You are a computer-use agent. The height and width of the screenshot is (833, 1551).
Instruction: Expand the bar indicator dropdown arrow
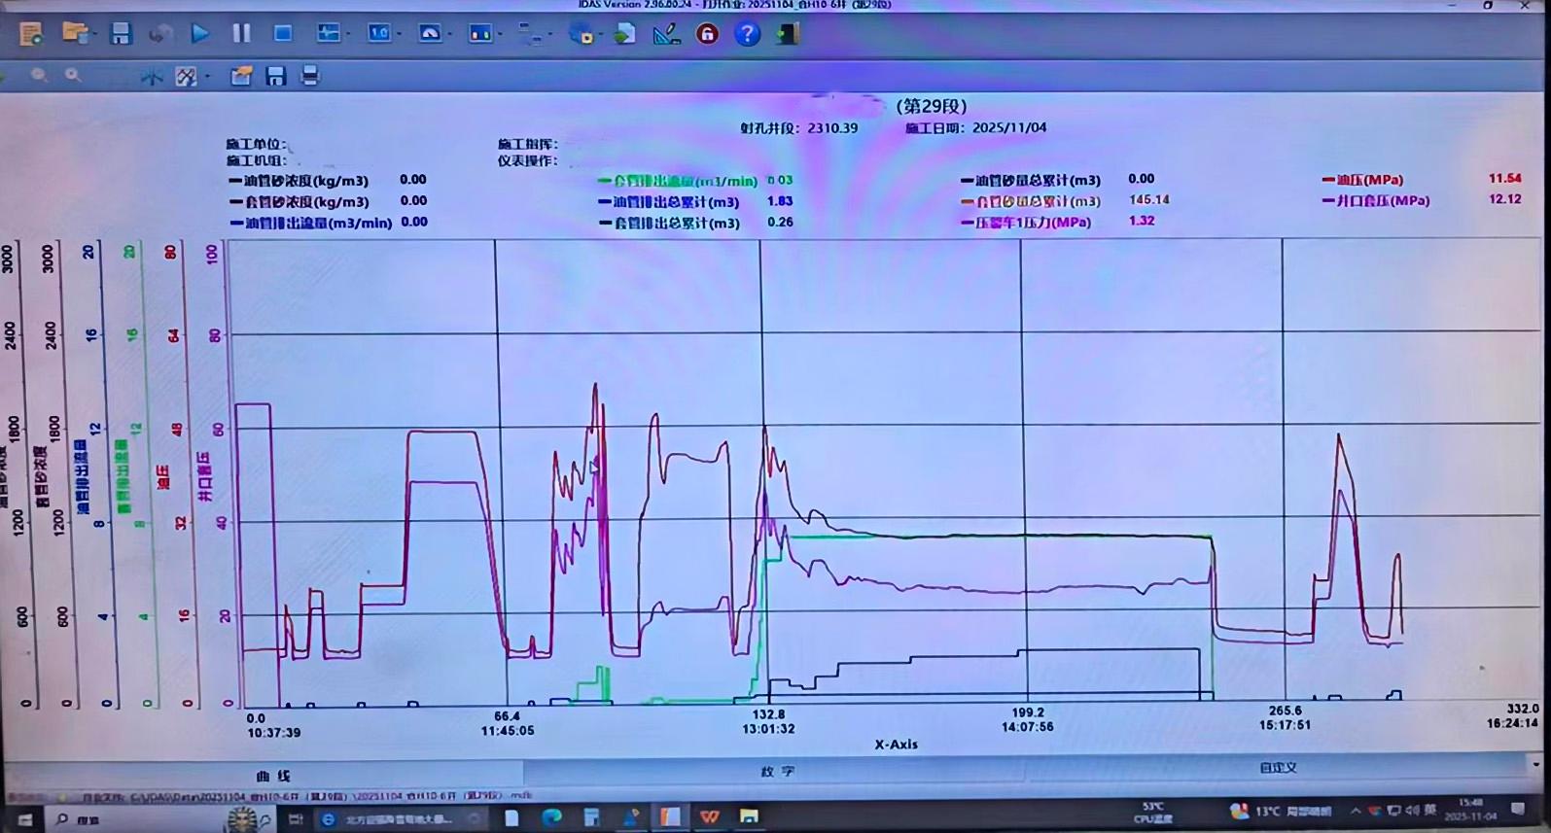[x=500, y=35]
